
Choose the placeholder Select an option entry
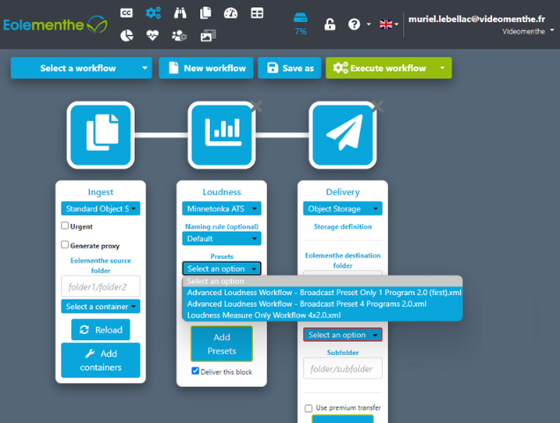point(323,281)
